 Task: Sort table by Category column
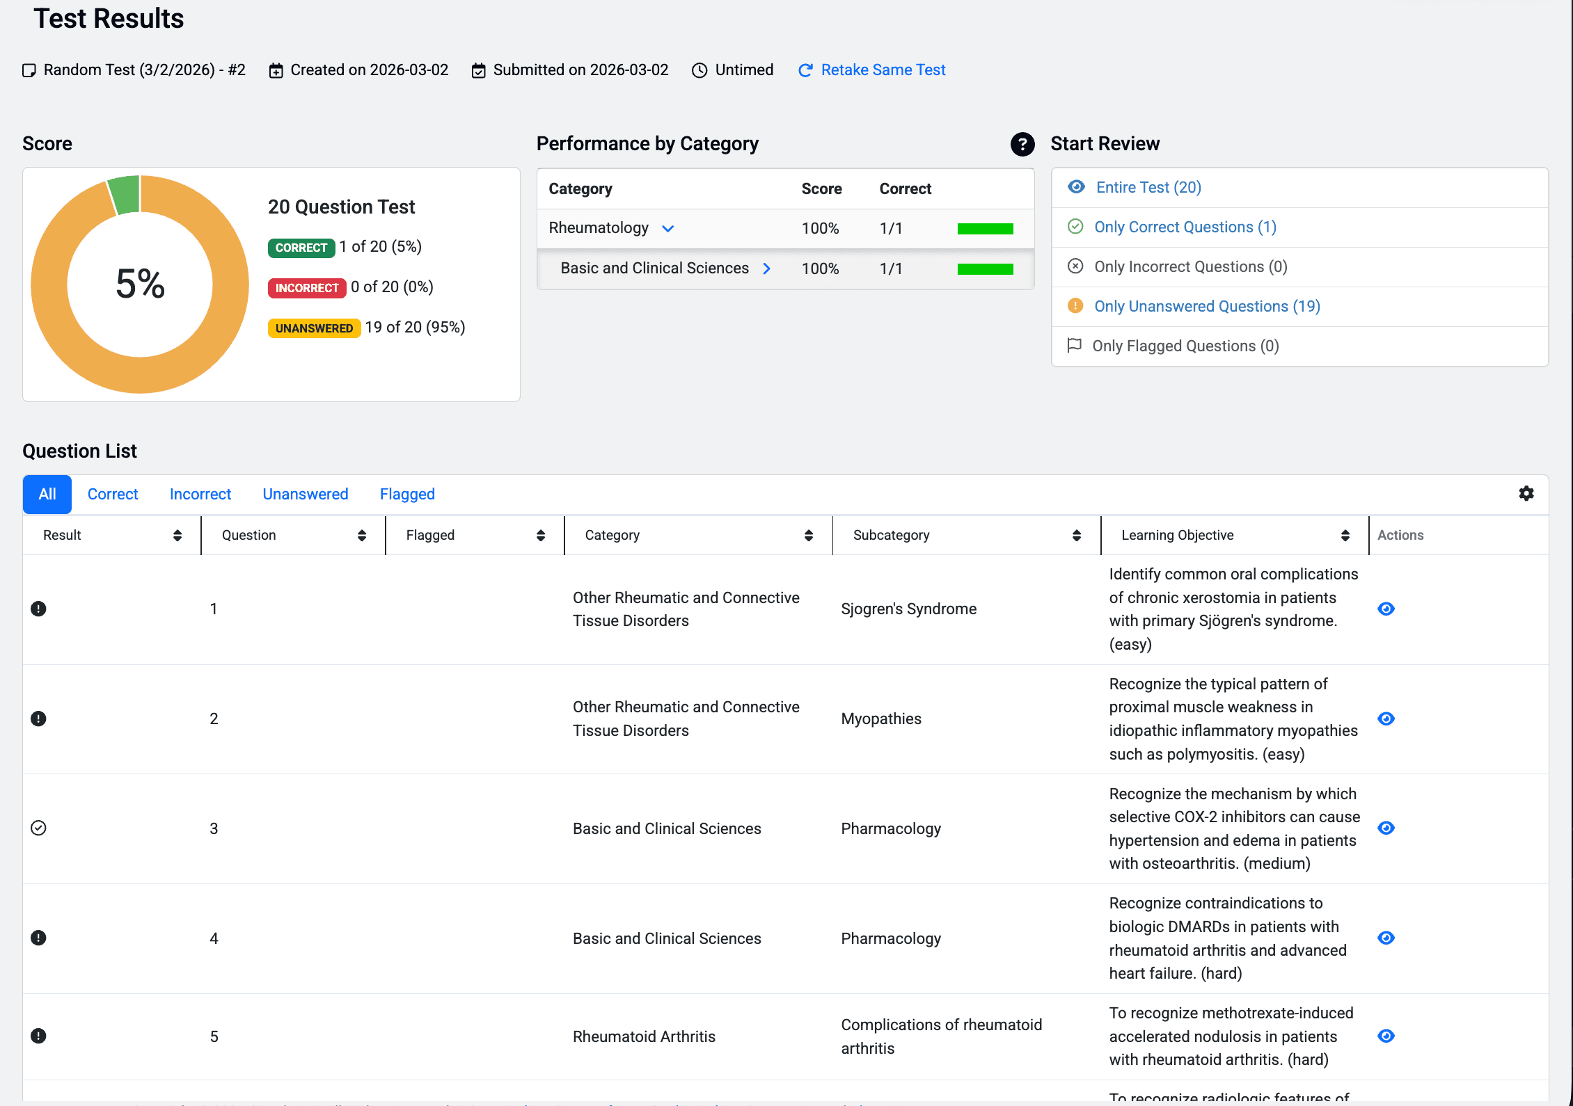click(808, 535)
